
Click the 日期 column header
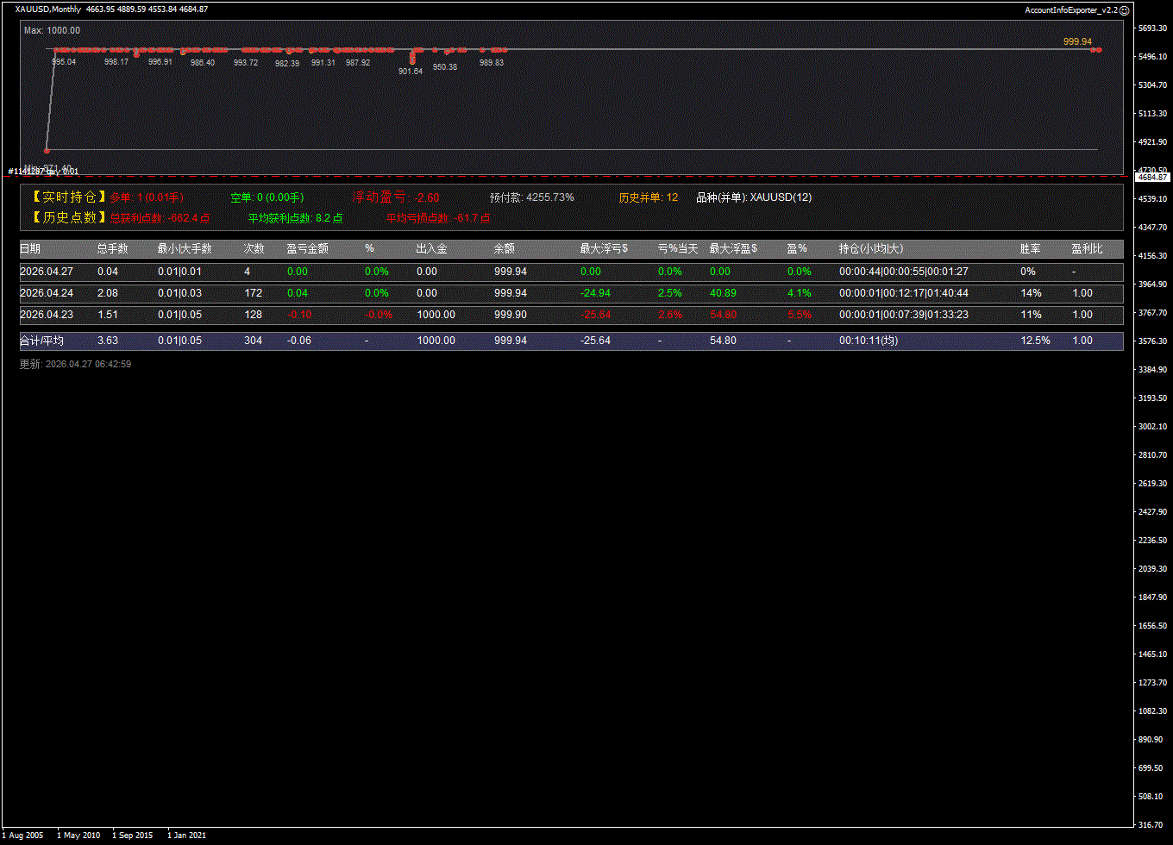tap(30, 248)
